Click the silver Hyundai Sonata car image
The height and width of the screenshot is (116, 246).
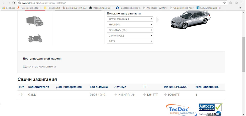point(191,20)
